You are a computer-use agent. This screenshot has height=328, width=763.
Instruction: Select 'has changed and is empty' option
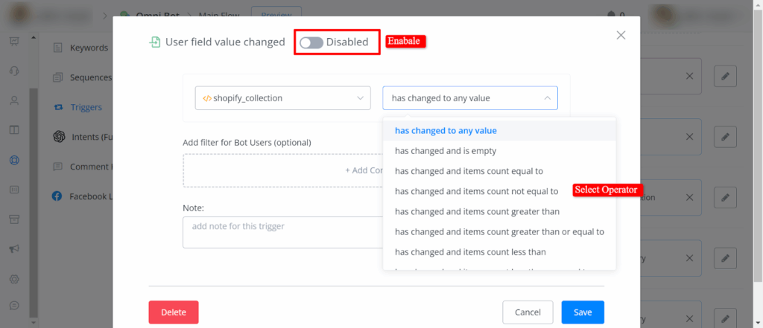coord(442,150)
